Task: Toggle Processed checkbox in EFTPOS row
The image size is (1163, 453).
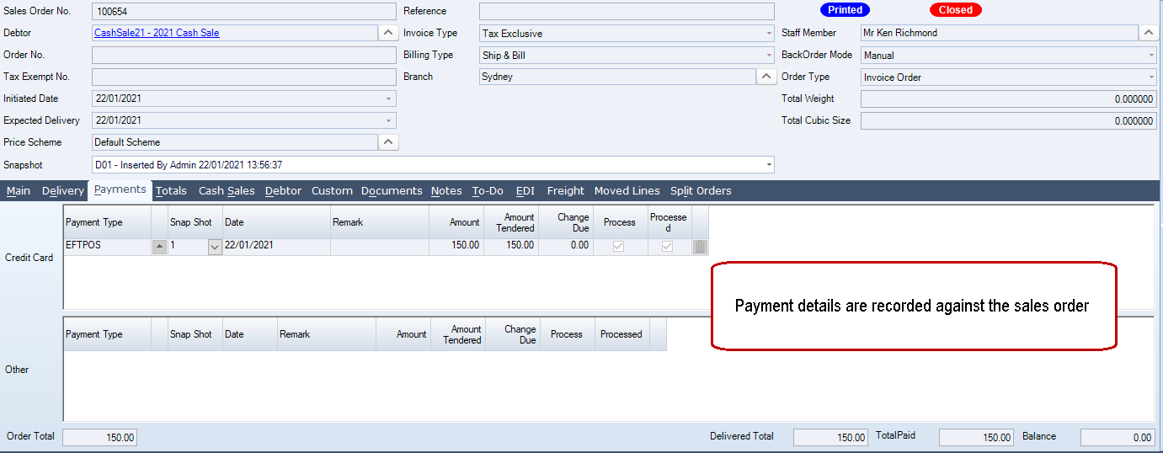Action: pos(667,247)
